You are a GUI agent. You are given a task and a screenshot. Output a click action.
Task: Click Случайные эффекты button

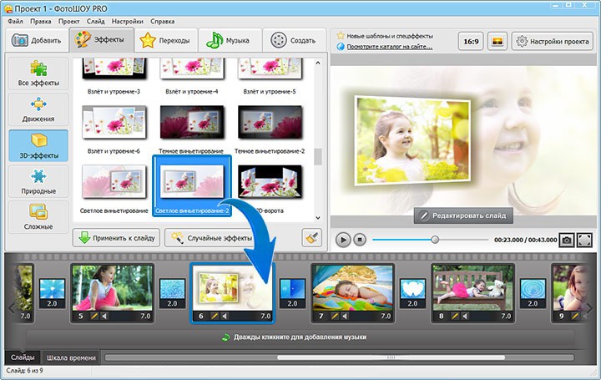point(210,238)
